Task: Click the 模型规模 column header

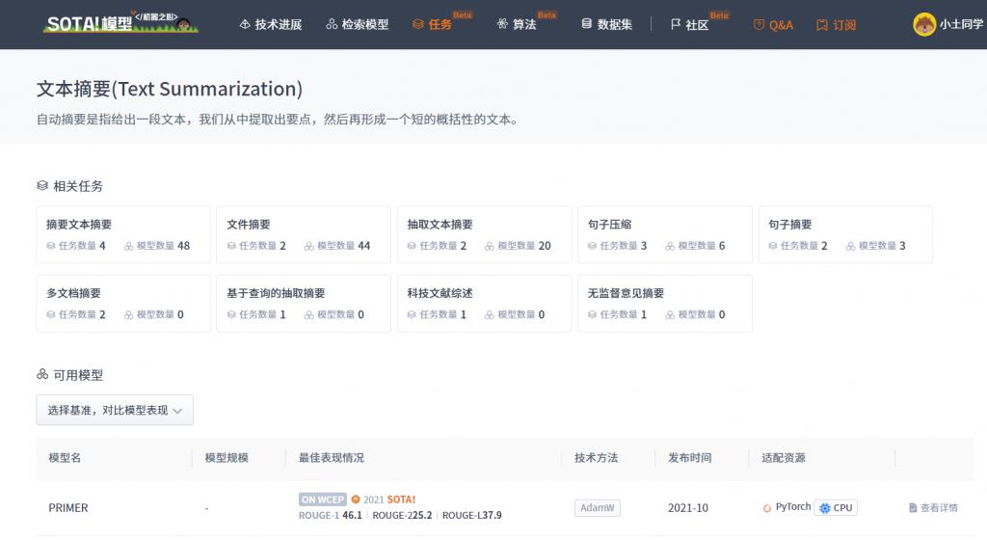Action: (227, 458)
